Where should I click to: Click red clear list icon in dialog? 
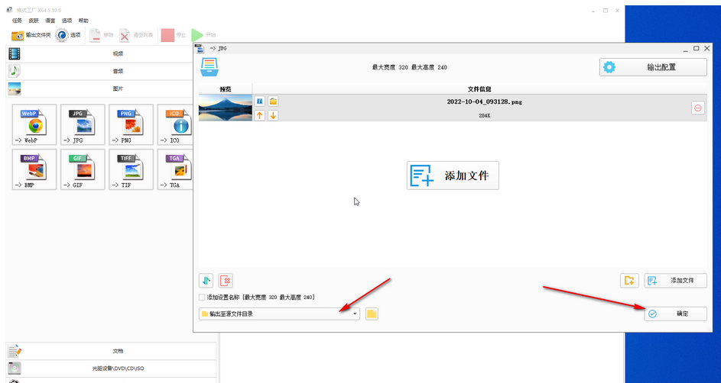(x=226, y=280)
